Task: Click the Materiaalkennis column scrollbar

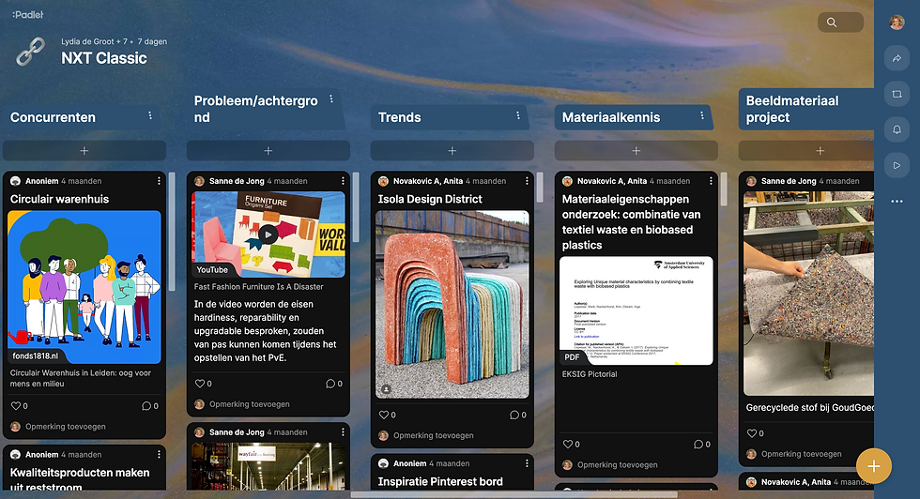Action: (x=724, y=189)
